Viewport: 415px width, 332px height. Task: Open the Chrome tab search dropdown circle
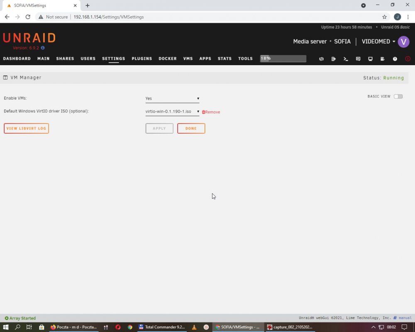(364, 5)
